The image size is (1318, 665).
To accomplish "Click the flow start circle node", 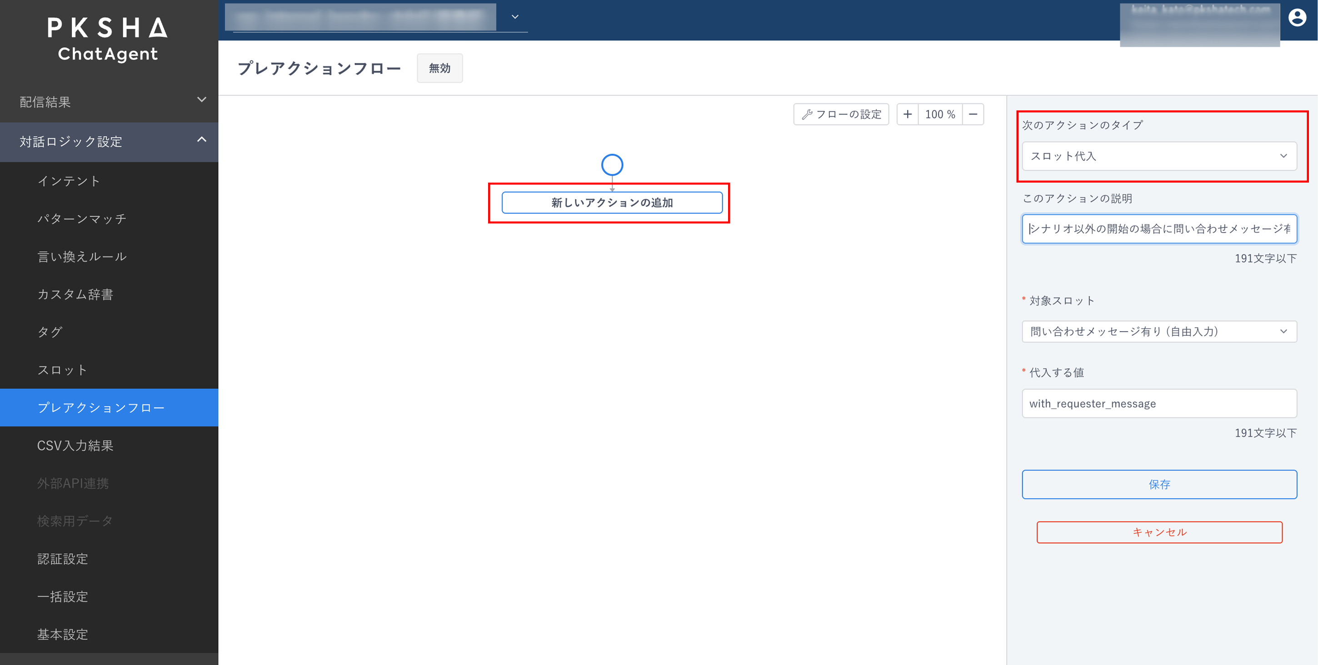I will click(612, 165).
